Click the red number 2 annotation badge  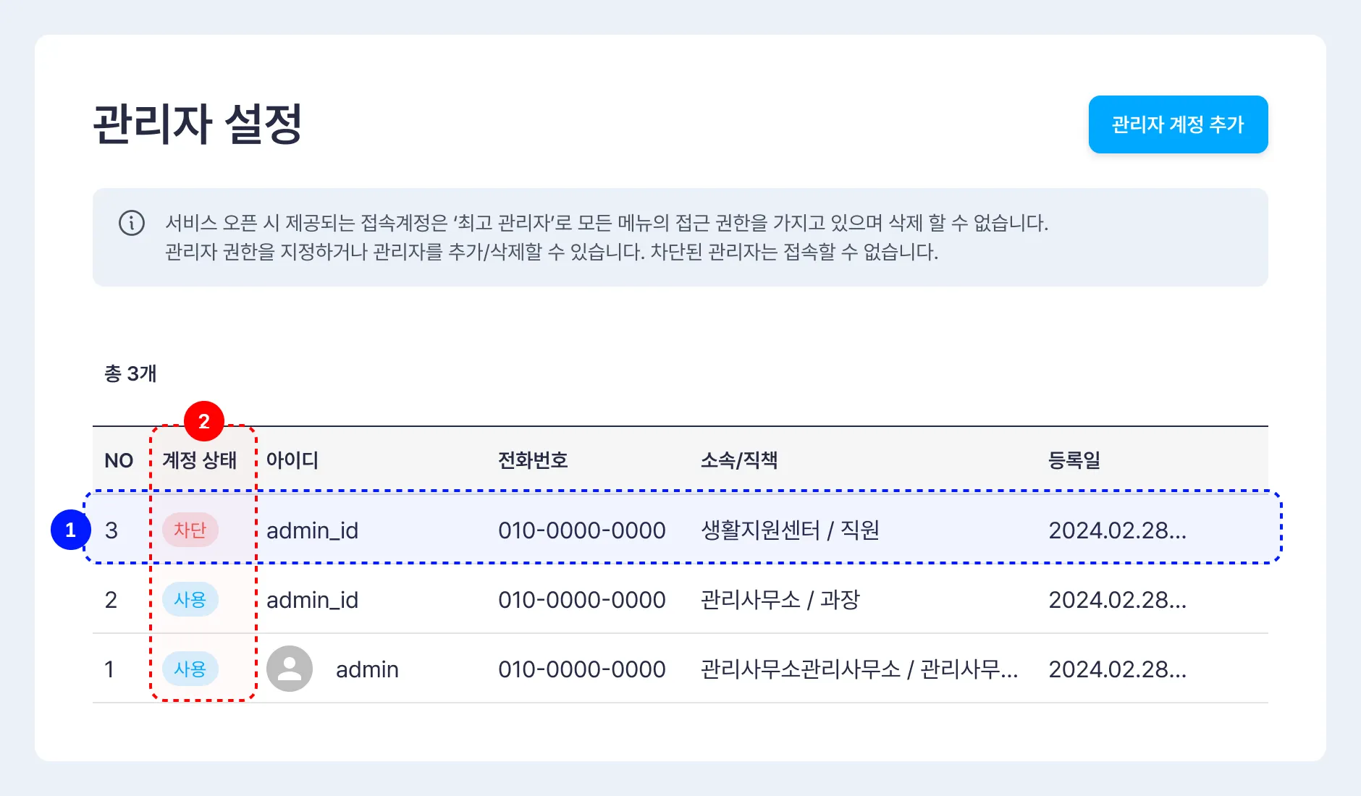204,421
